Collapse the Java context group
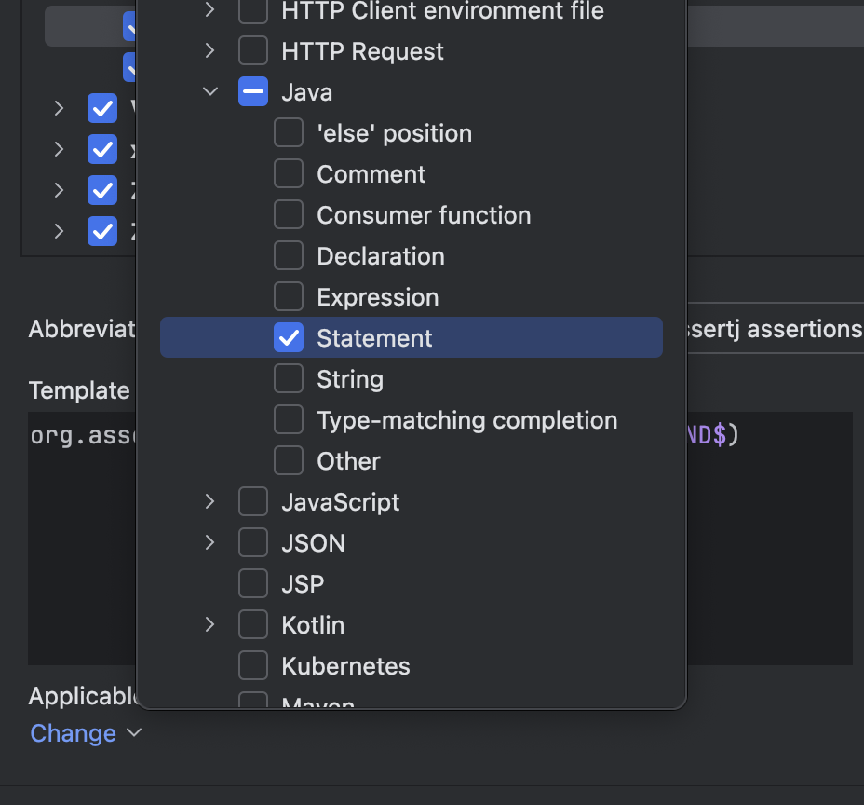The height and width of the screenshot is (805, 864). click(x=210, y=92)
